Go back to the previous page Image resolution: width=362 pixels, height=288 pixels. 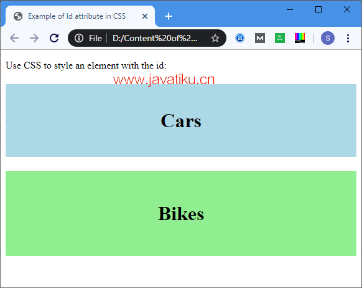(14, 38)
